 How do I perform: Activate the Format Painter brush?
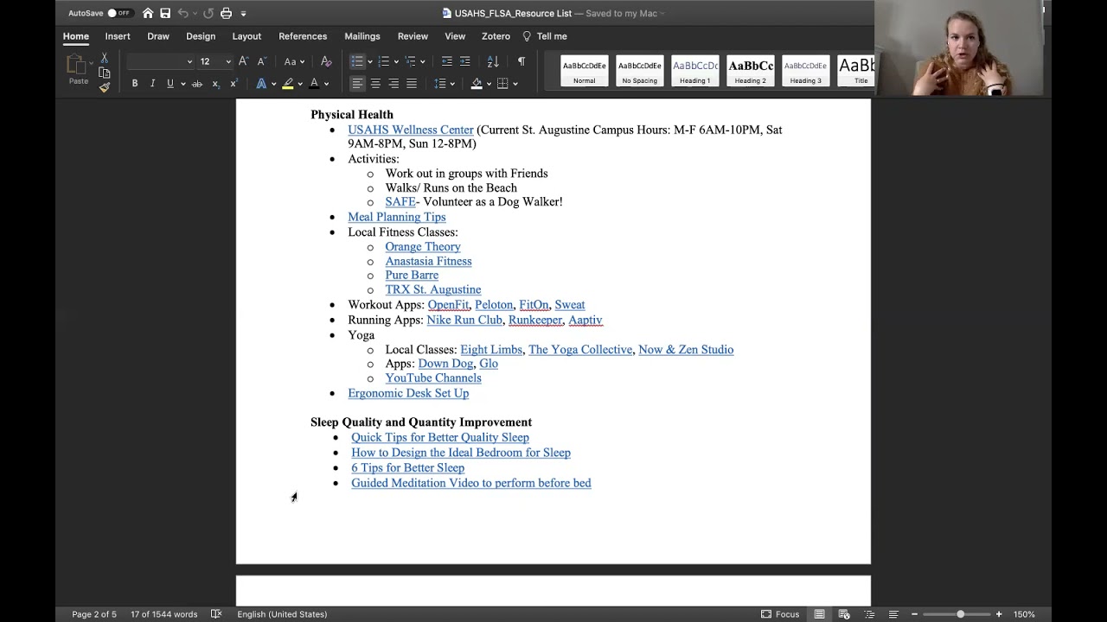[104, 87]
